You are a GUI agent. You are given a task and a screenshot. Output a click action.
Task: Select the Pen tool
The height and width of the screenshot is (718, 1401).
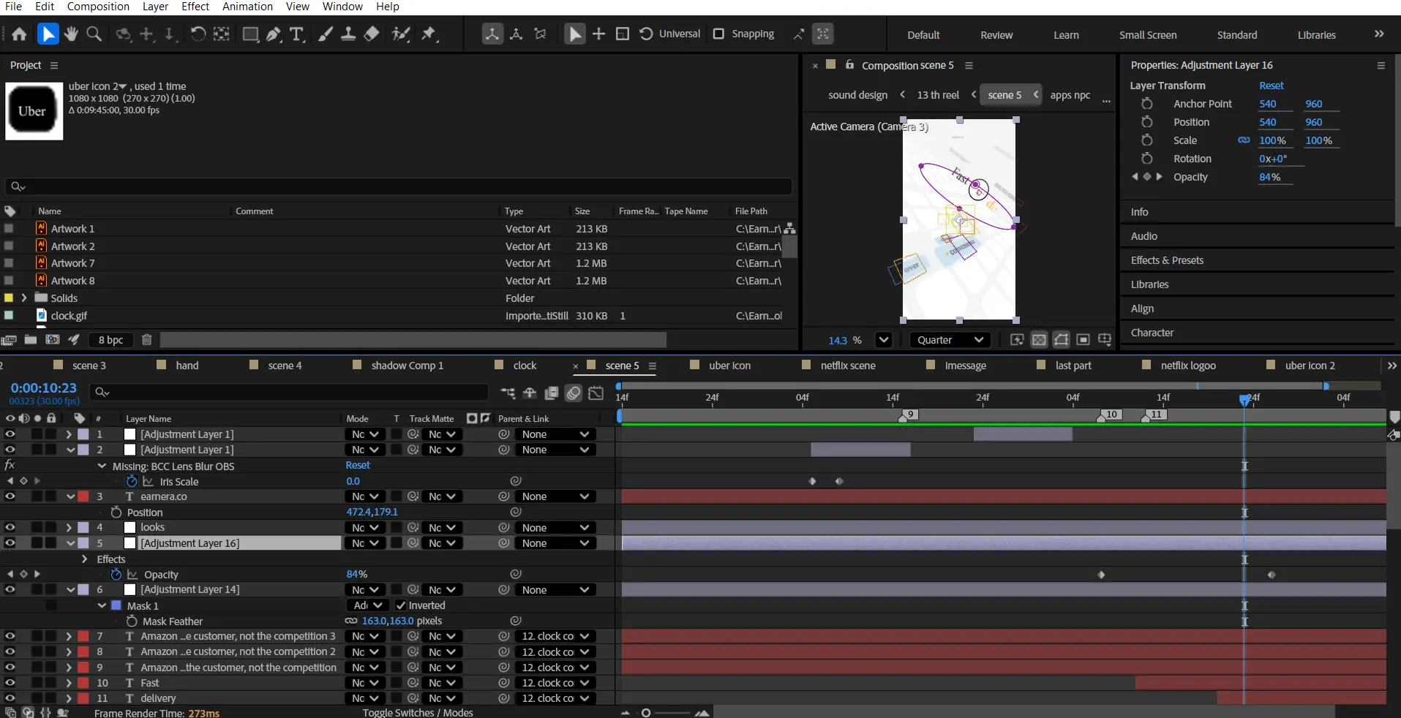click(274, 34)
